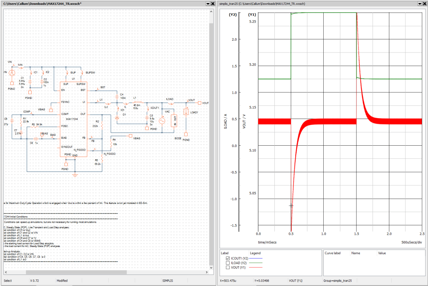Click the SIMPLIS status bar indicator
This screenshot has height=286, width=428.
[168, 281]
